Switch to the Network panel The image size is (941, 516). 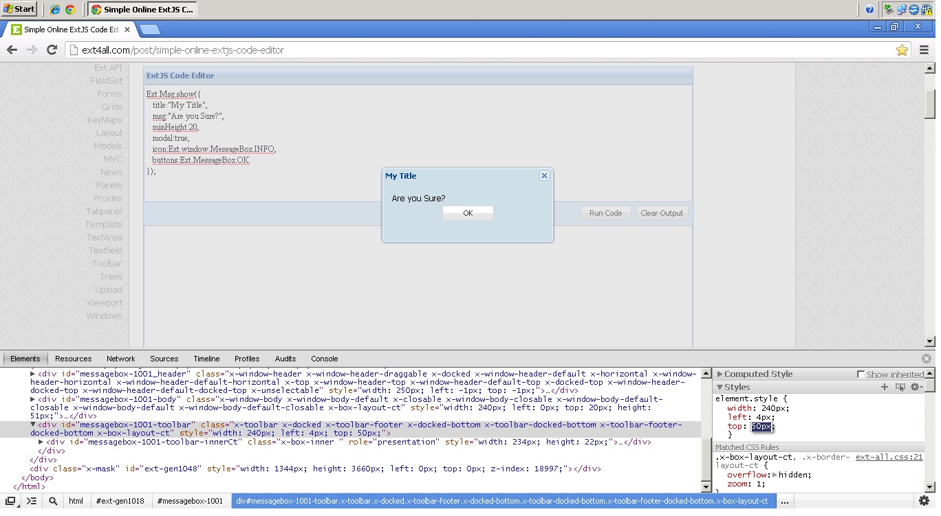coord(121,359)
